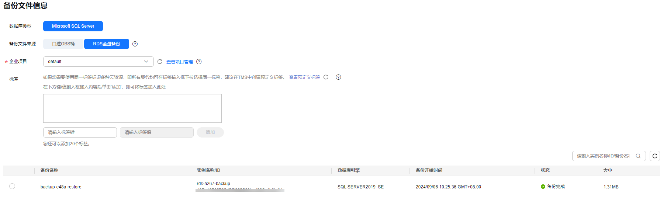Click the 大小 column header
The height and width of the screenshot is (198, 667).
608,170
